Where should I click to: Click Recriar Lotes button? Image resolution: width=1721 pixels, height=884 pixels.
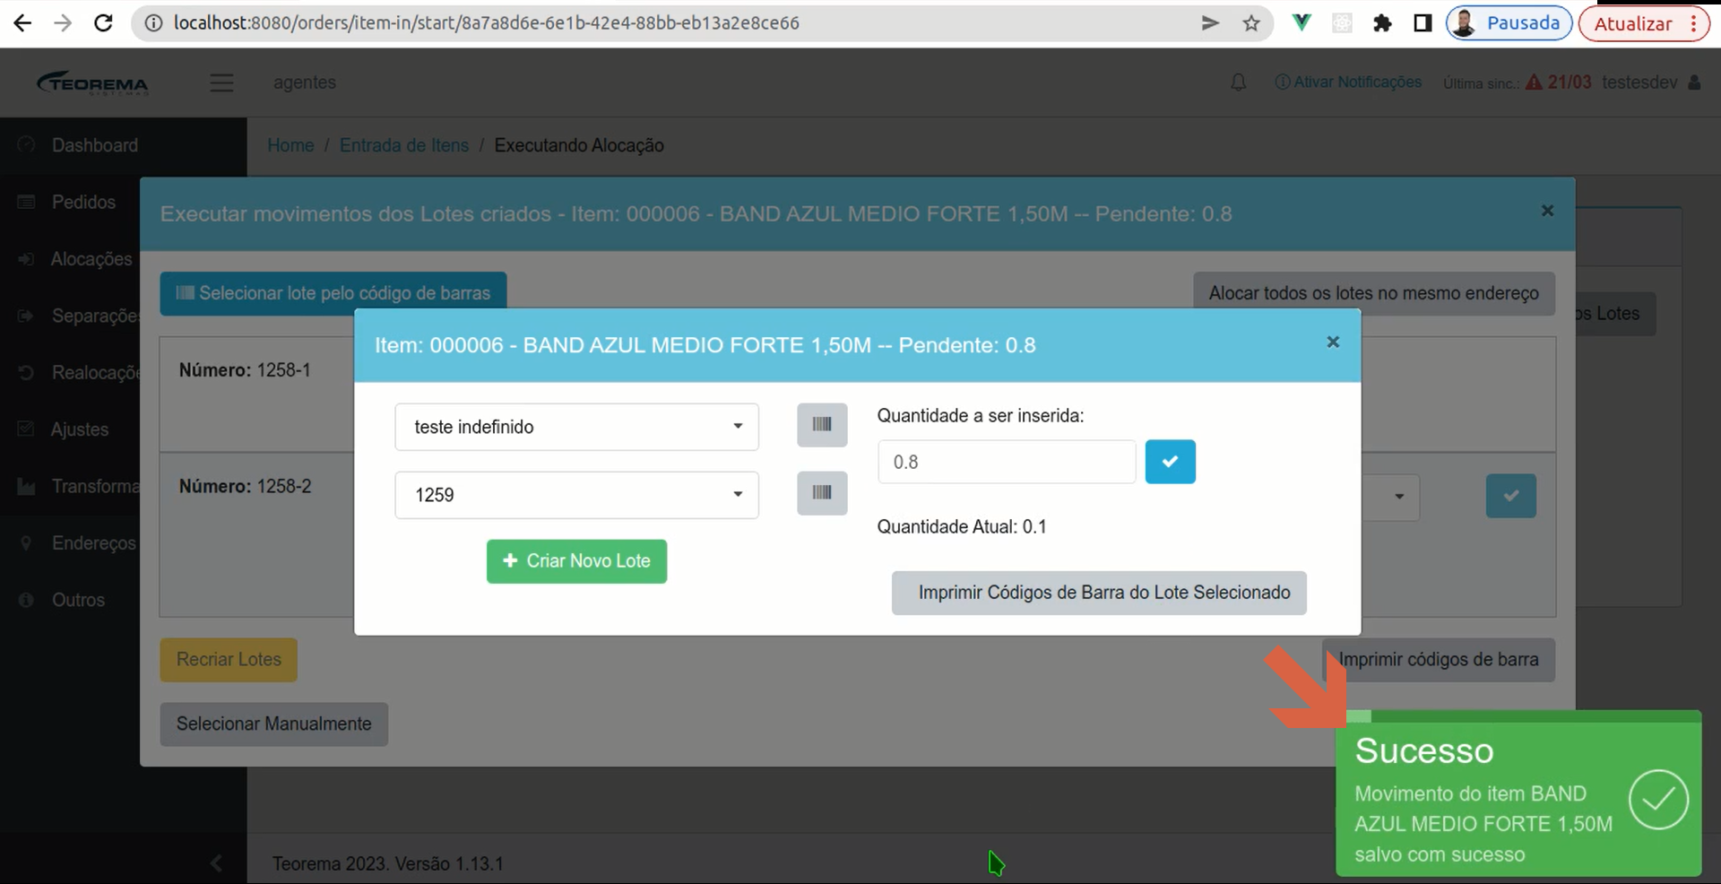coord(229,660)
